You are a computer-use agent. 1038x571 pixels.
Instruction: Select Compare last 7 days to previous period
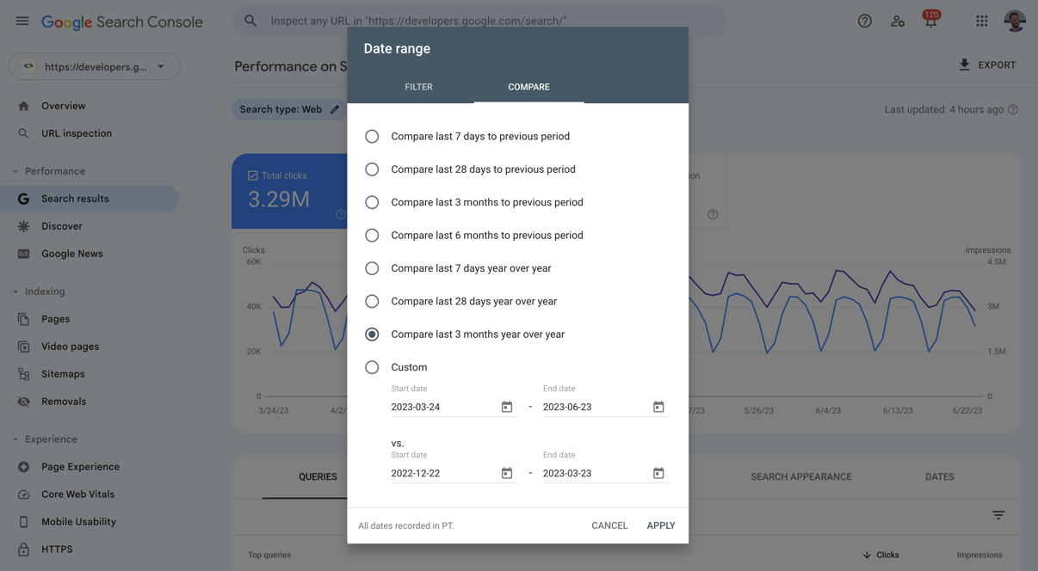point(372,136)
